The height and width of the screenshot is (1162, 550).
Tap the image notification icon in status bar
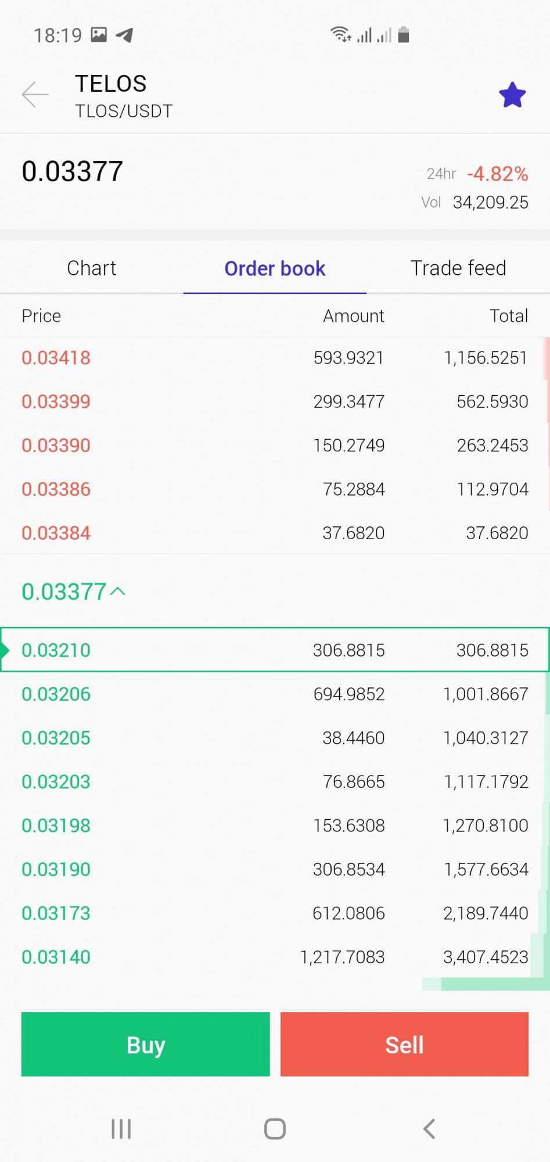tap(99, 35)
